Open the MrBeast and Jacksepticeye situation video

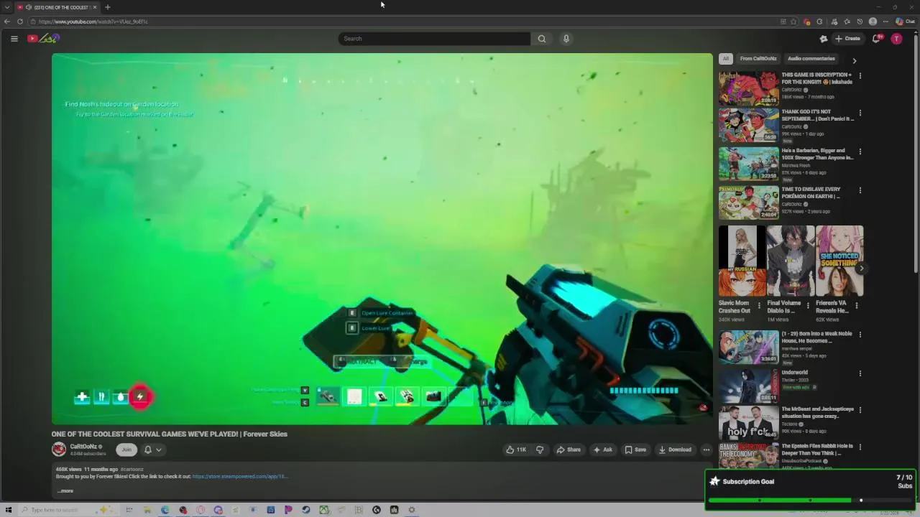(x=748, y=423)
